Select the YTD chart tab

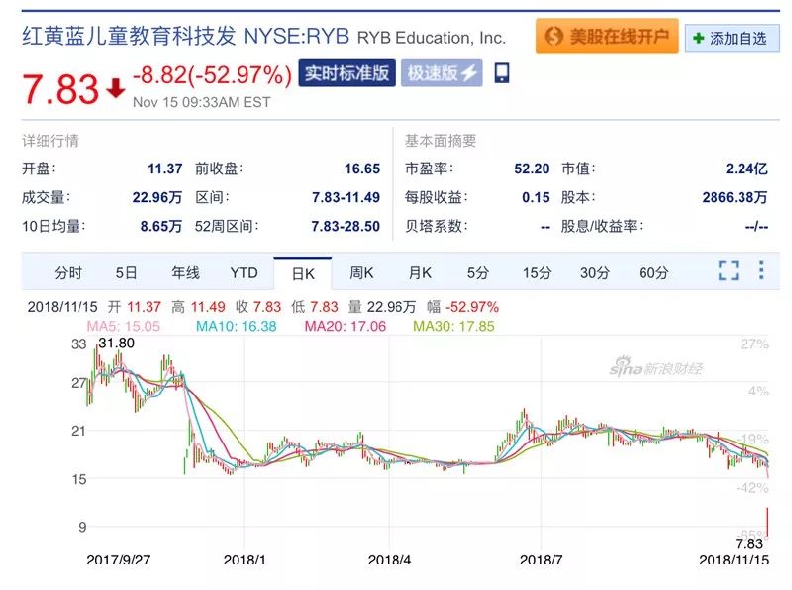click(x=244, y=273)
